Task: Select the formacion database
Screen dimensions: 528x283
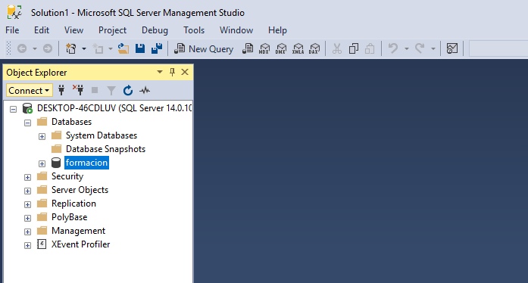Action: (86, 163)
